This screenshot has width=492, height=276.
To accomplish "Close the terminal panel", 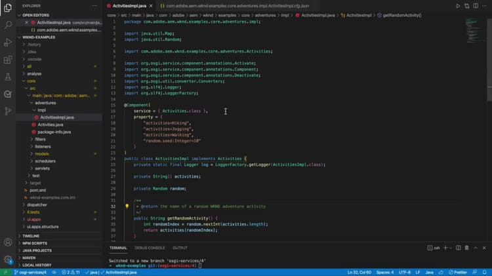I will click(484, 248).
